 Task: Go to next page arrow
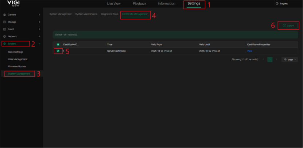(x=276, y=59)
